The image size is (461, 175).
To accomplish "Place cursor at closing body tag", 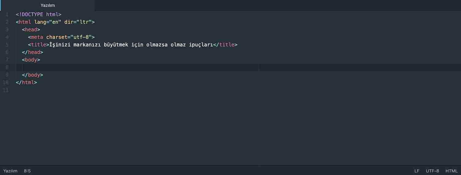I will [x=33, y=75].
